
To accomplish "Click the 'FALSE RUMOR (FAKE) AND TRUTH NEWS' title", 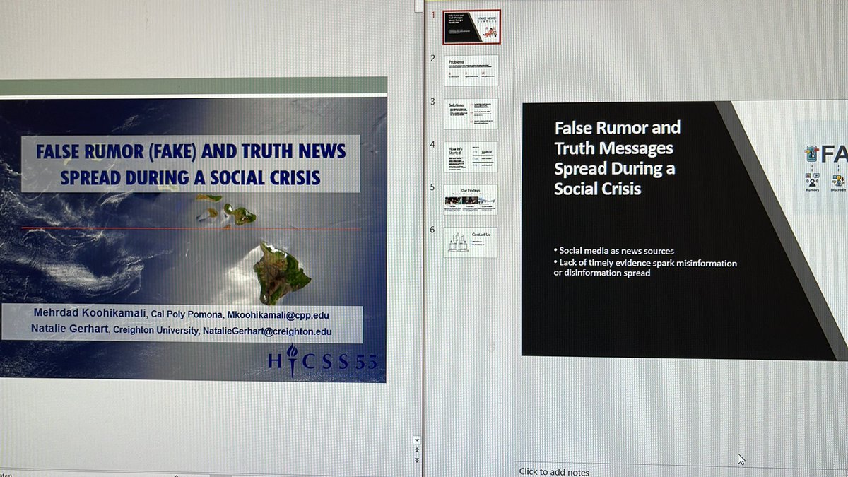I will coord(191,164).
